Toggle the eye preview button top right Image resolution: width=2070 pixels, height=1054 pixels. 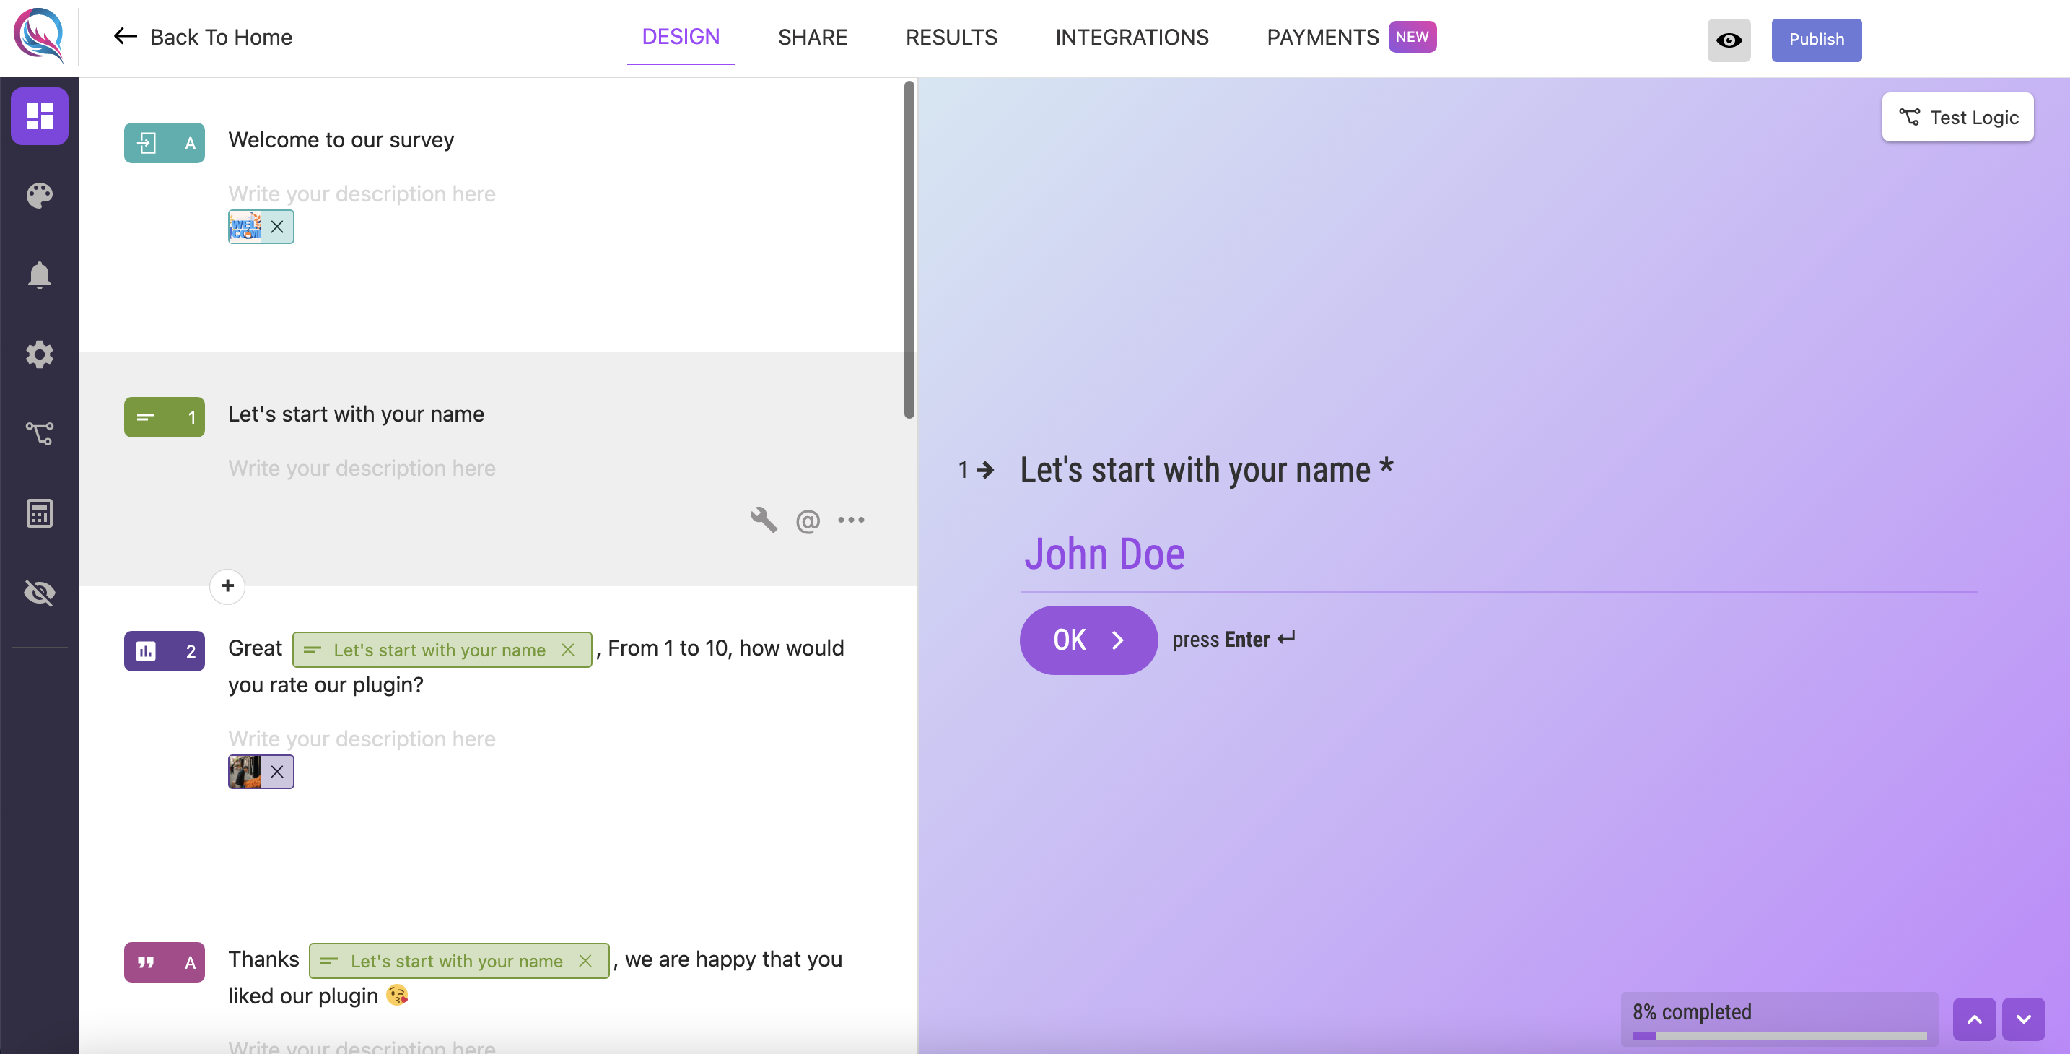pos(1730,38)
